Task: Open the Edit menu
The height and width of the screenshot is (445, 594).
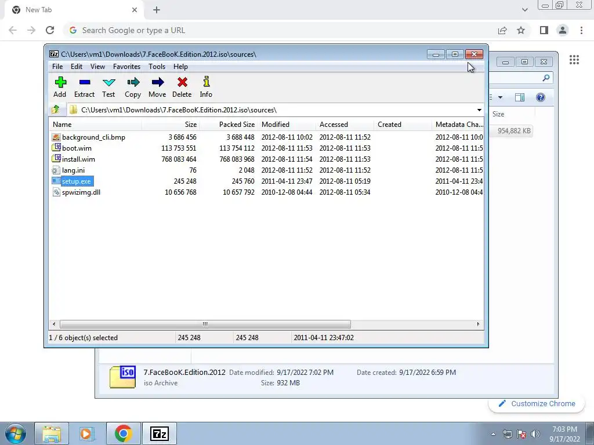Action: [x=77, y=67]
